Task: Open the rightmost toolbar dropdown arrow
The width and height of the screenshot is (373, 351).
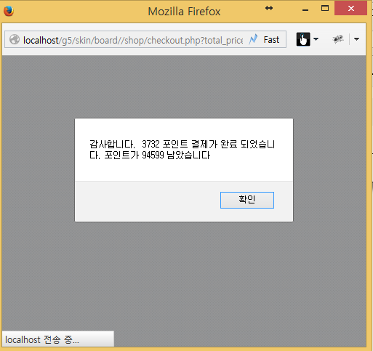Action: pyautogui.click(x=356, y=39)
